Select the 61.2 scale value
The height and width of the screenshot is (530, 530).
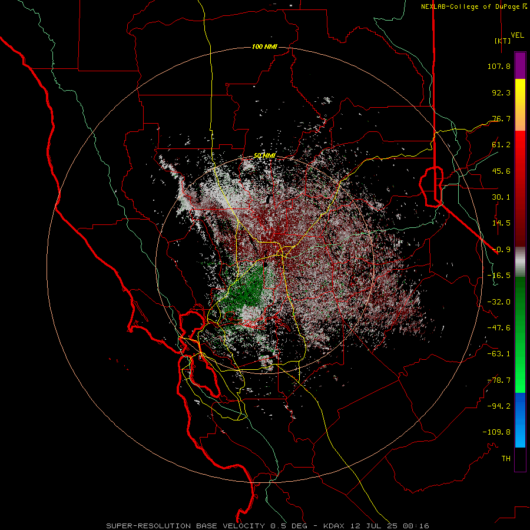pos(501,145)
